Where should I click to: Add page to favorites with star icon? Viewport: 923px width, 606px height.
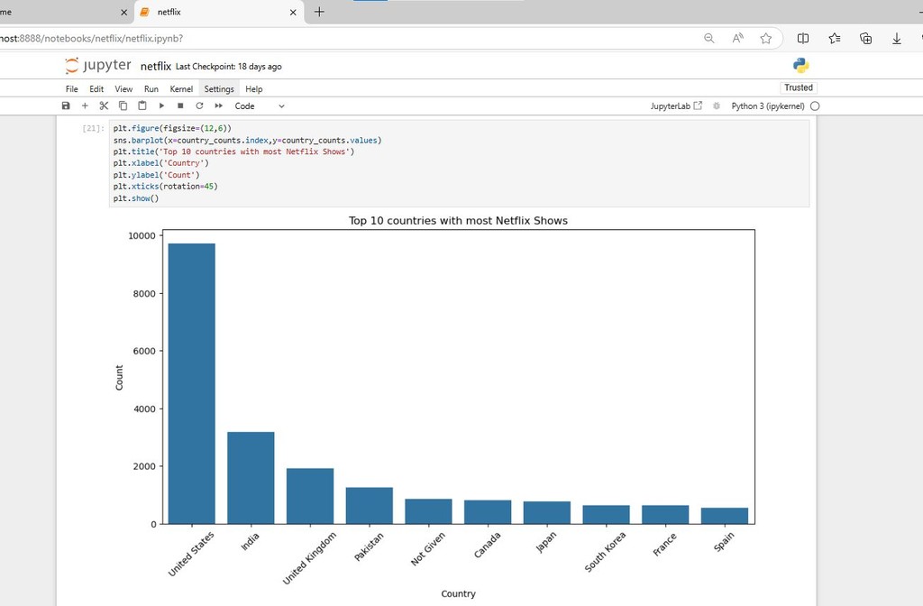click(x=766, y=38)
